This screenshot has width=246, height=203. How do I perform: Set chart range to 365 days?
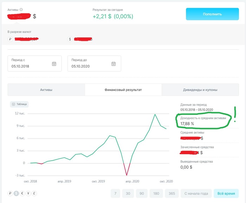pyautogui.click(x=171, y=194)
